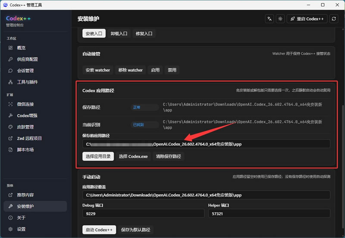Click the language translate icon
The image size is (345, 238).
click(x=270, y=19)
